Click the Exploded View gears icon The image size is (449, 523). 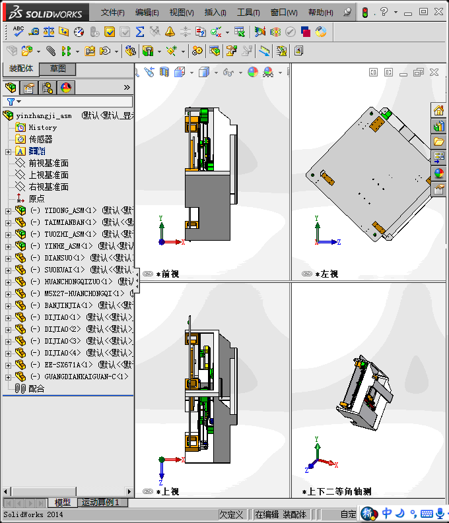(x=197, y=51)
